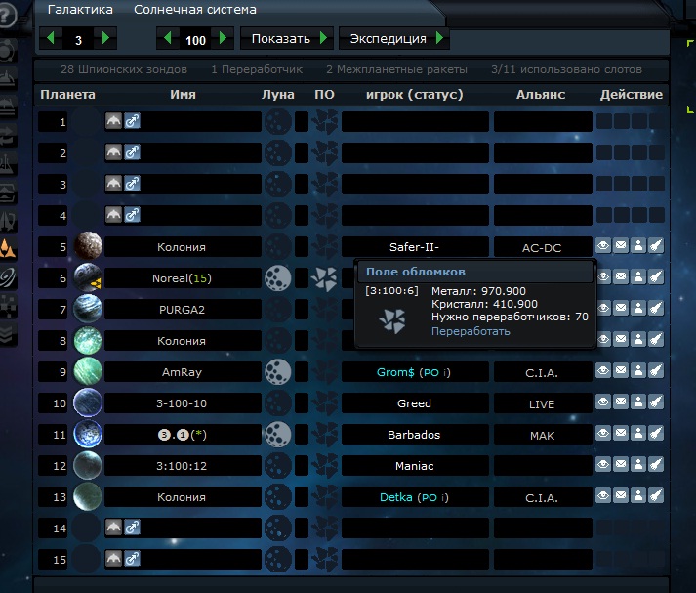The height and width of the screenshot is (593, 696).
Task: Click the blue link icon in slot 15
Action: point(133,559)
